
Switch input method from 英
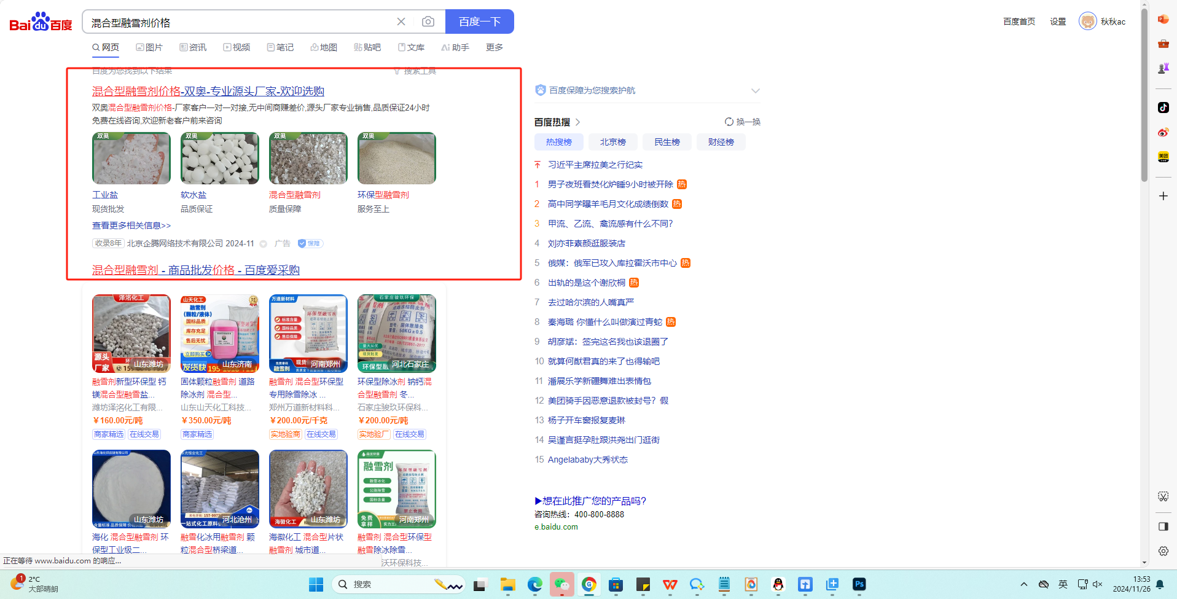[x=1063, y=584]
